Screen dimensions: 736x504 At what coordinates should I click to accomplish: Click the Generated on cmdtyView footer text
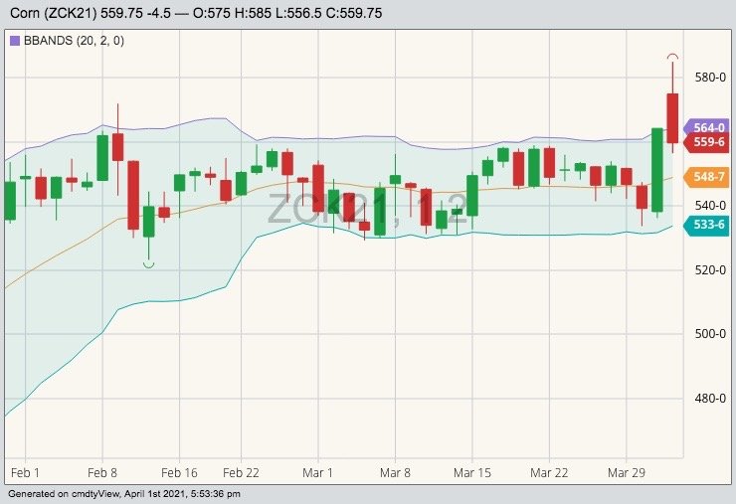tap(124, 494)
